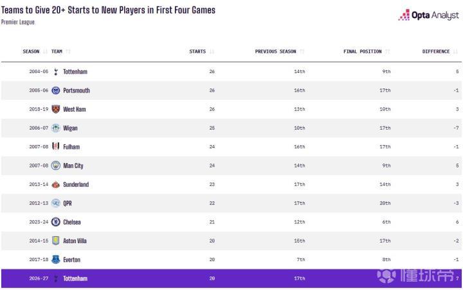Click the West Ham club crest

(55, 109)
